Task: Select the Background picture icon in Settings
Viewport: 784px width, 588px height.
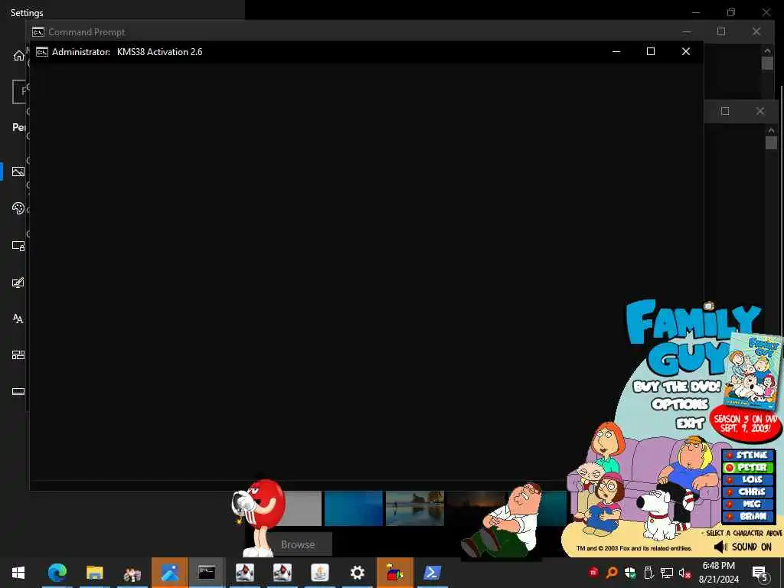Action: [x=18, y=171]
